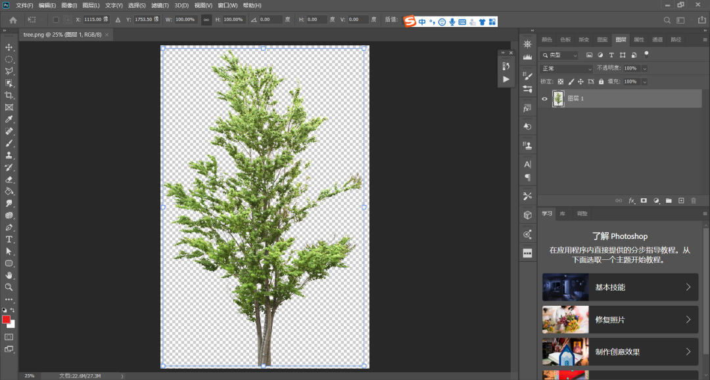Image resolution: width=710 pixels, height=380 pixels.
Task: Add a layer mask from Layers panel
Action: point(644,200)
